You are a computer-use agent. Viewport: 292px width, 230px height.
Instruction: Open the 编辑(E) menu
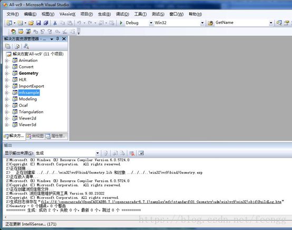30,14
